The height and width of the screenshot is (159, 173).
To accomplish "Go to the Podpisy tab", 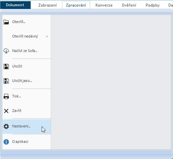I will click(x=153, y=5).
